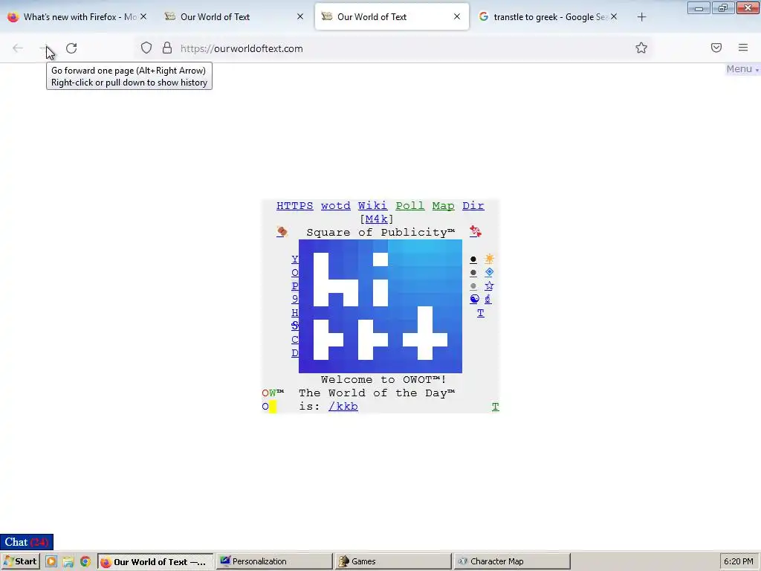The height and width of the screenshot is (571, 761).
Task: Click the taskbar clock showing 6:20 PM
Action: click(x=739, y=561)
